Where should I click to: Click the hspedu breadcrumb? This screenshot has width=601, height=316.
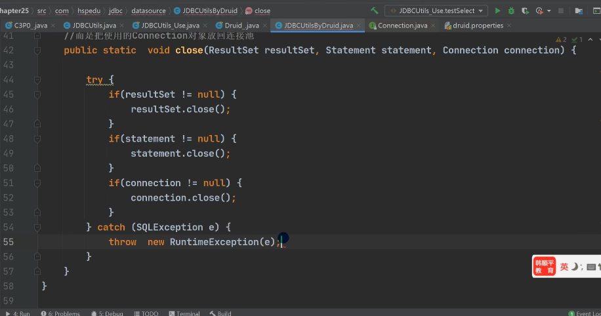89,10
